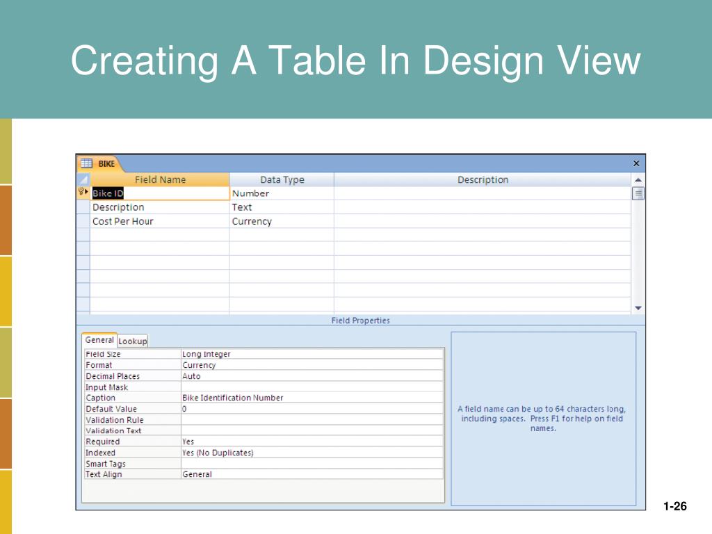Open the Text data type cell
712x534 pixels.
pyautogui.click(x=282, y=207)
